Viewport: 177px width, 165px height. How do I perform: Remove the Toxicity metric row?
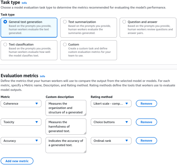pyautogui.click(x=146, y=122)
